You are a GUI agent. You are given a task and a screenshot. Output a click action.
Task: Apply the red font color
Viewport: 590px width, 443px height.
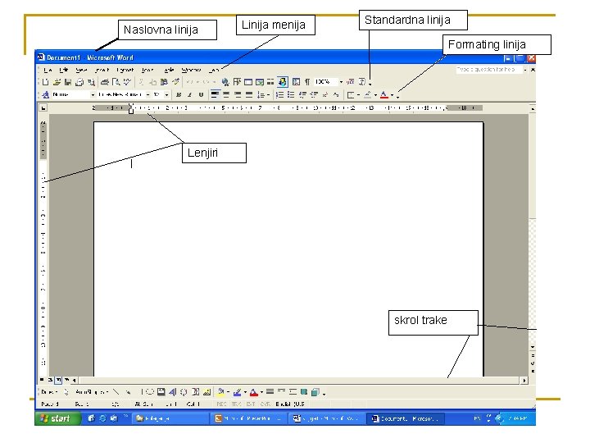pos(383,95)
